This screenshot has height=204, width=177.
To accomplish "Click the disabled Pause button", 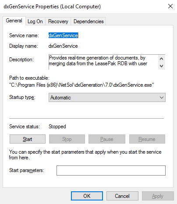I will [107, 139].
